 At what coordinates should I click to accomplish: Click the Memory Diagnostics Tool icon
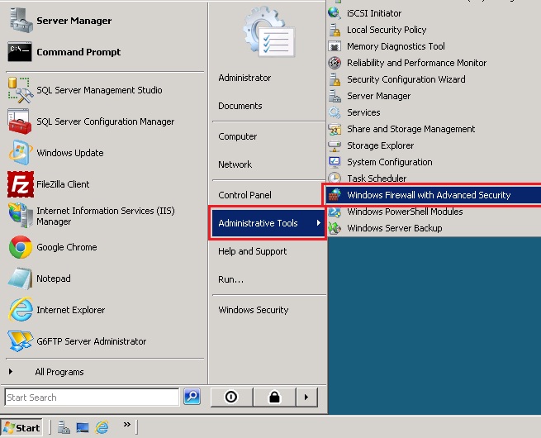point(335,46)
